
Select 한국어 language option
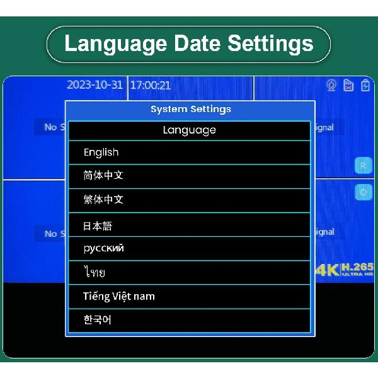(189, 321)
